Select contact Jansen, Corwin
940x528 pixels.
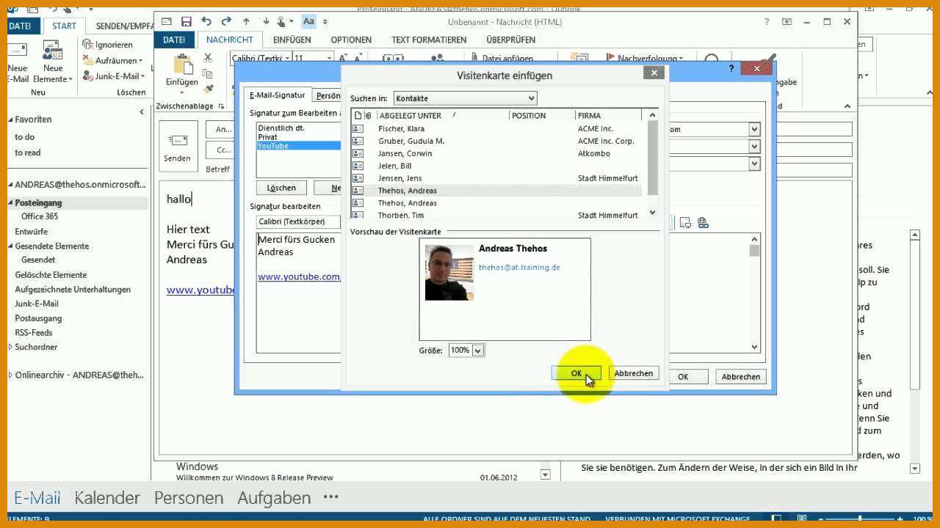point(405,153)
